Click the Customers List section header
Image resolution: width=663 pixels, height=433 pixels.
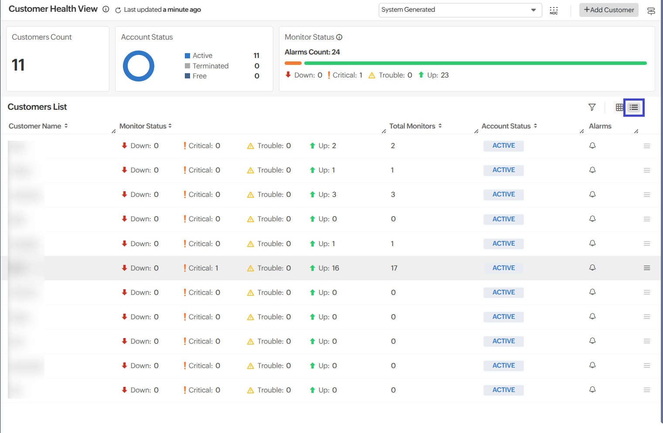click(x=37, y=107)
